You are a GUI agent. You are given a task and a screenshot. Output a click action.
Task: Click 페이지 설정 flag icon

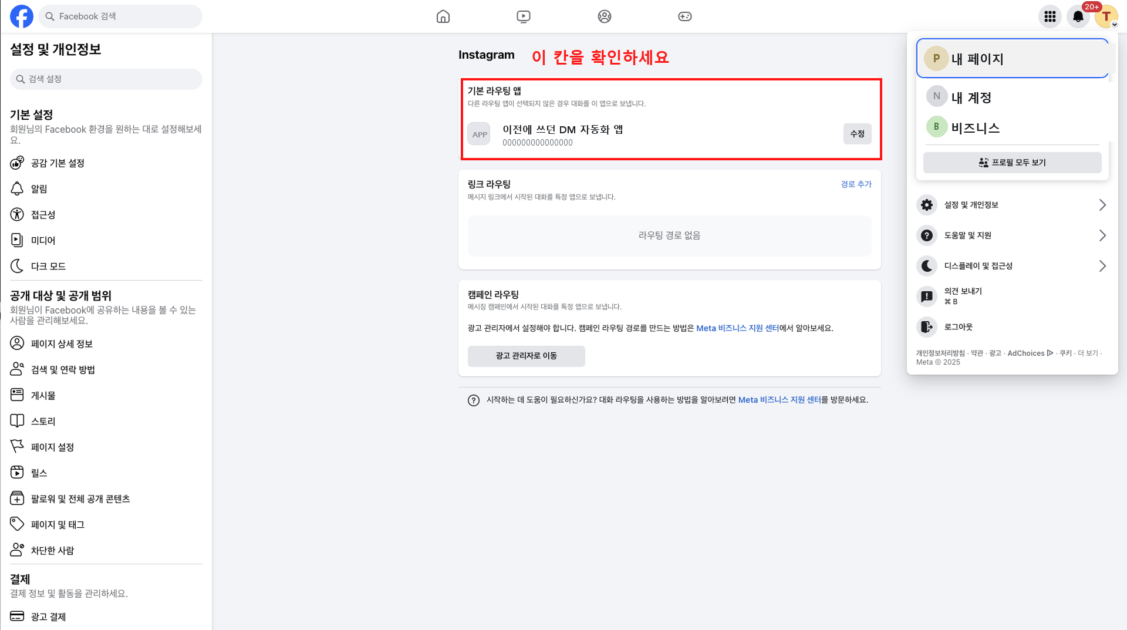(x=17, y=447)
